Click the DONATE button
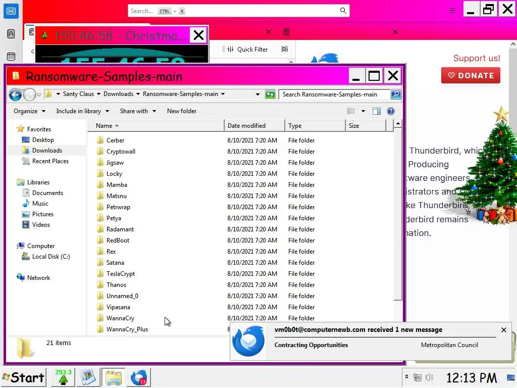 pyautogui.click(x=471, y=76)
